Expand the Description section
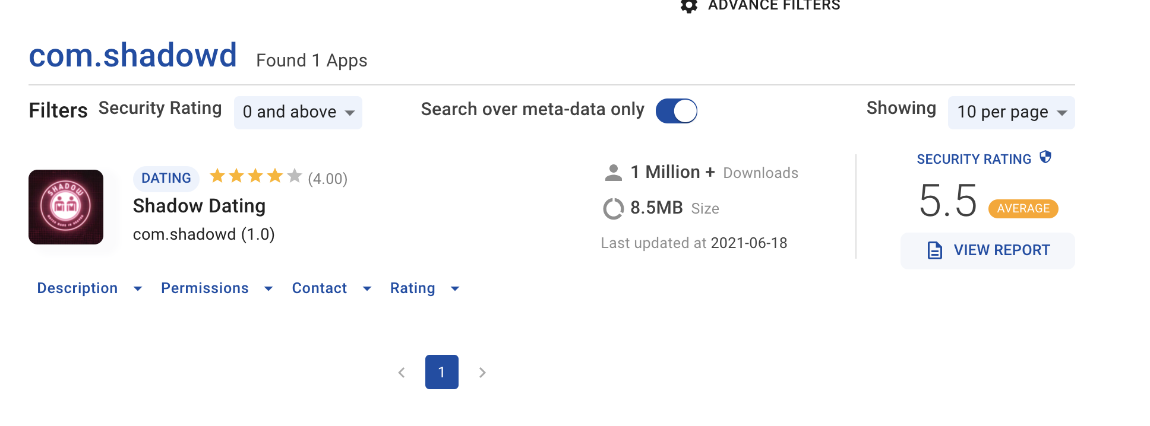This screenshot has width=1150, height=426. pyautogui.click(x=89, y=288)
